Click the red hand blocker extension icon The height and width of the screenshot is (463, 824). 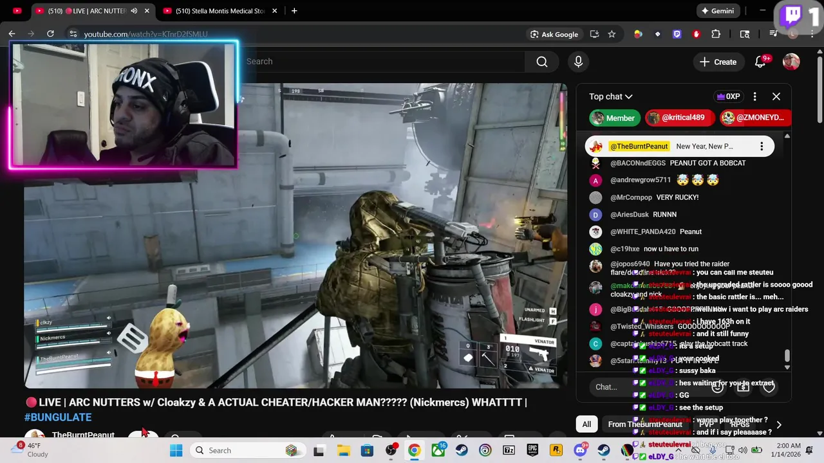tap(696, 34)
